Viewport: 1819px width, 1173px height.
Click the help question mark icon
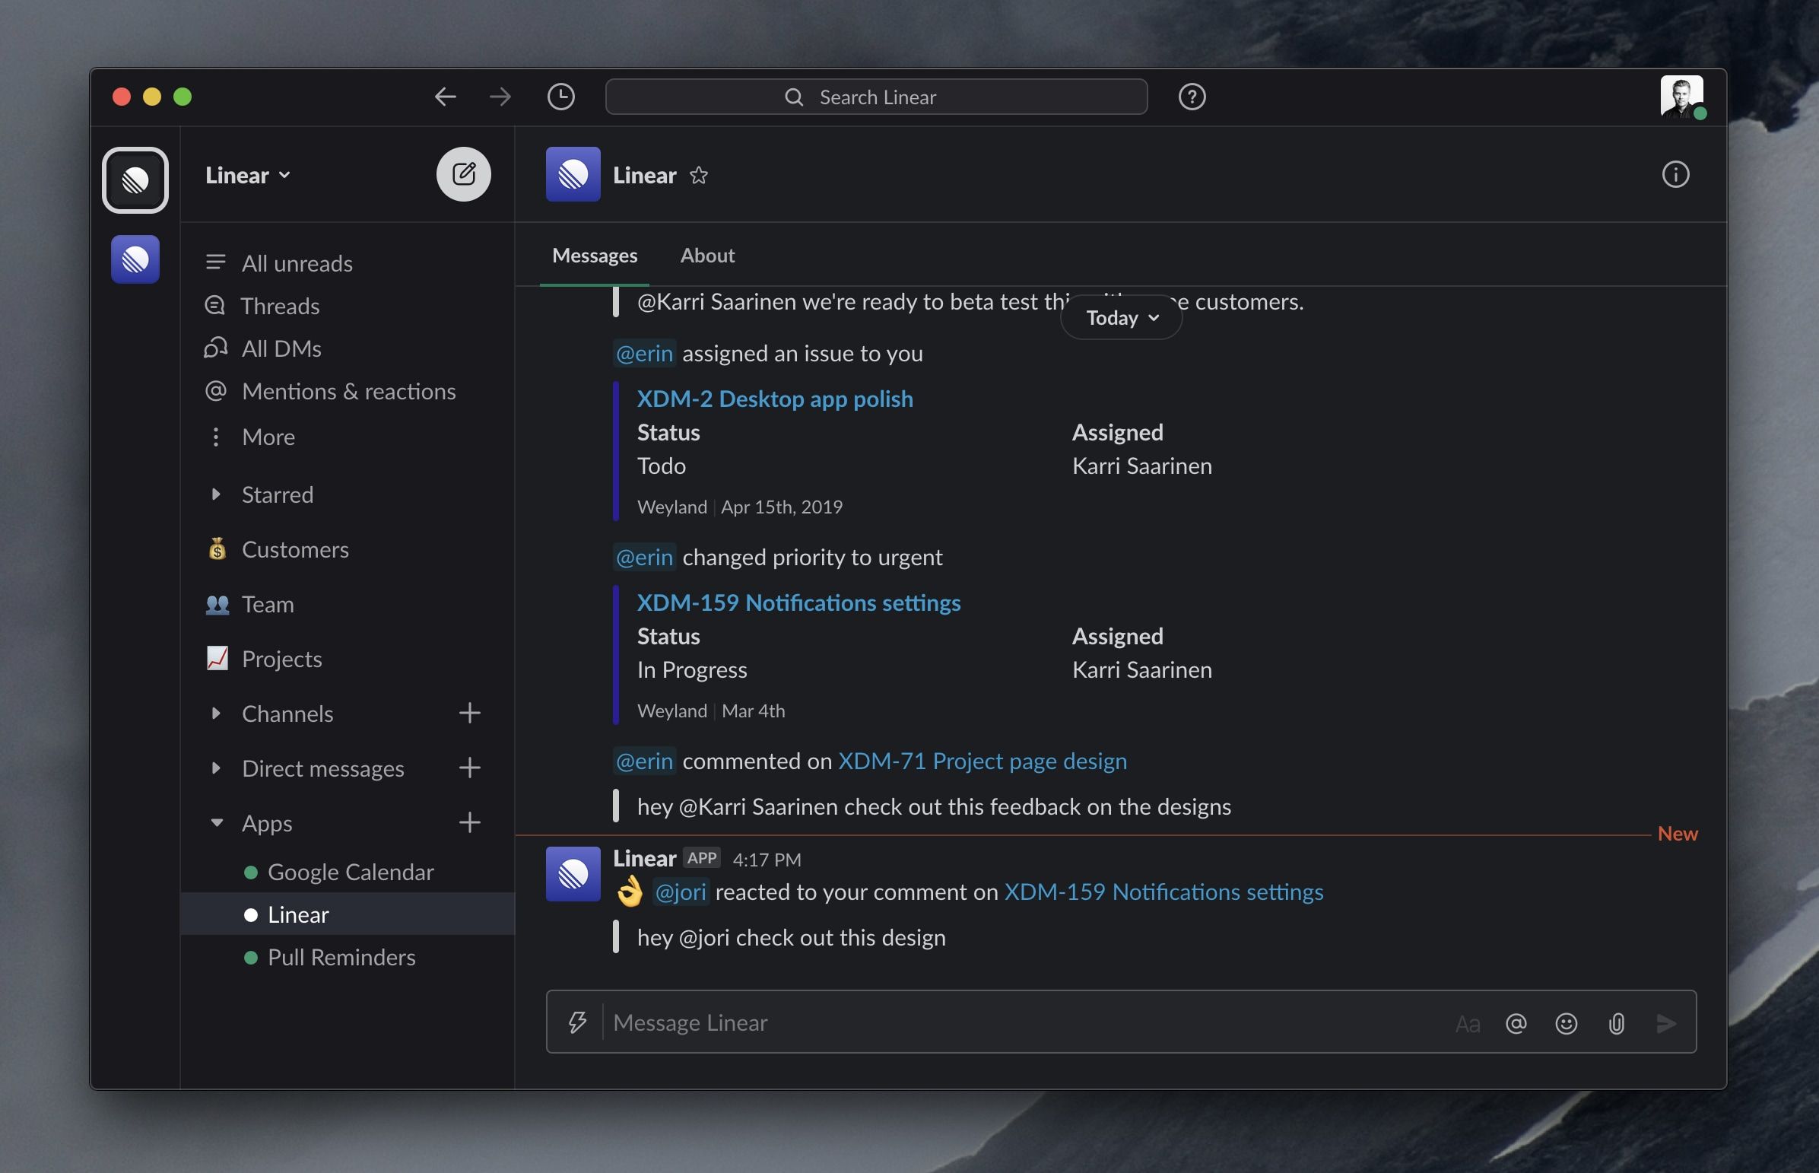[x=1191, y=97]
